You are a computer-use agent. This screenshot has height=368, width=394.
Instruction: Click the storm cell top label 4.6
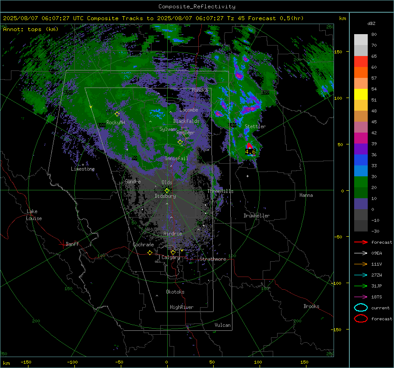(x=250, y=152)
